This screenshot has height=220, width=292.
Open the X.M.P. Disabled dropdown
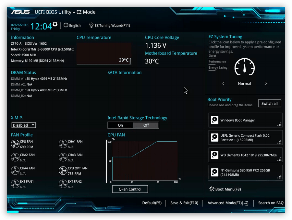click(23, 125)
